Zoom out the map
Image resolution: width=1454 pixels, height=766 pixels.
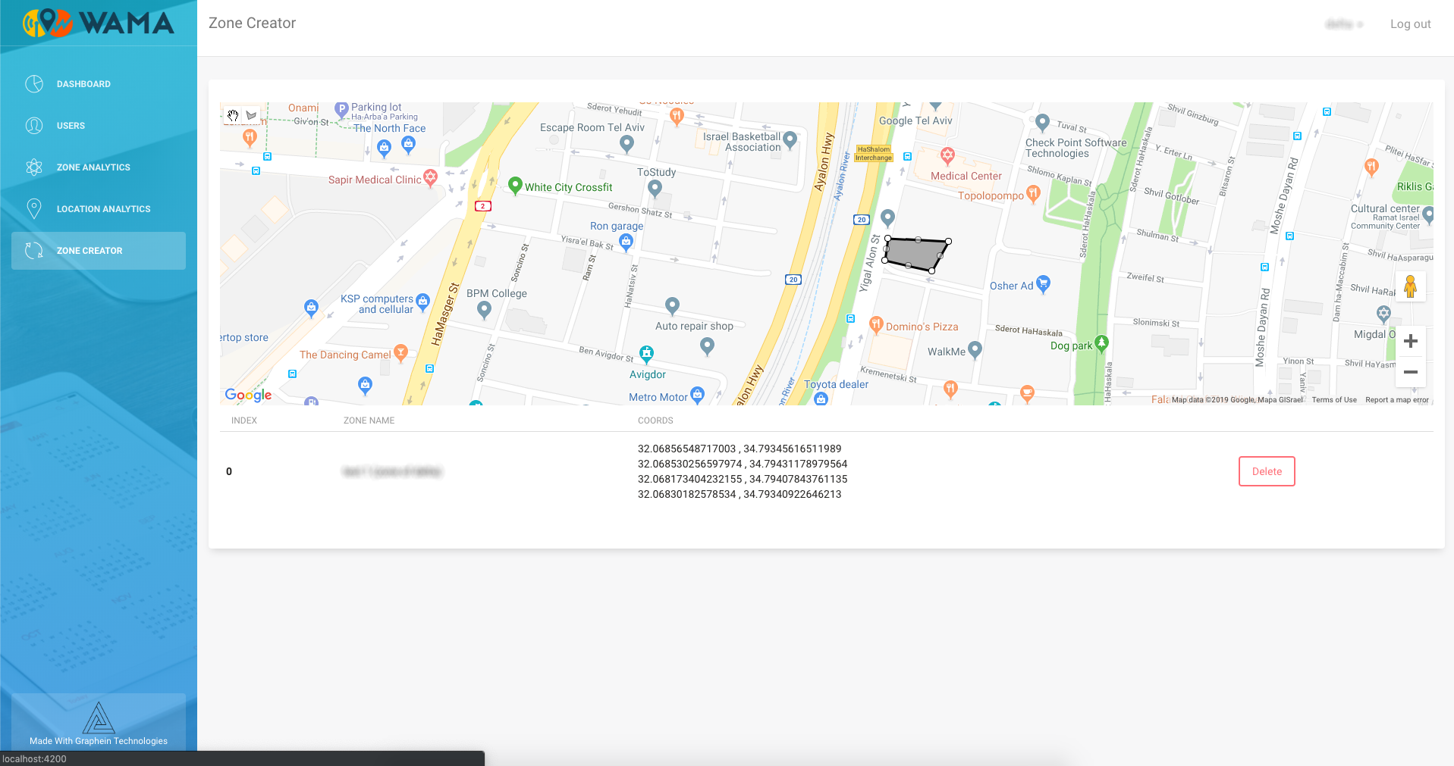(x=1411, y=372)
